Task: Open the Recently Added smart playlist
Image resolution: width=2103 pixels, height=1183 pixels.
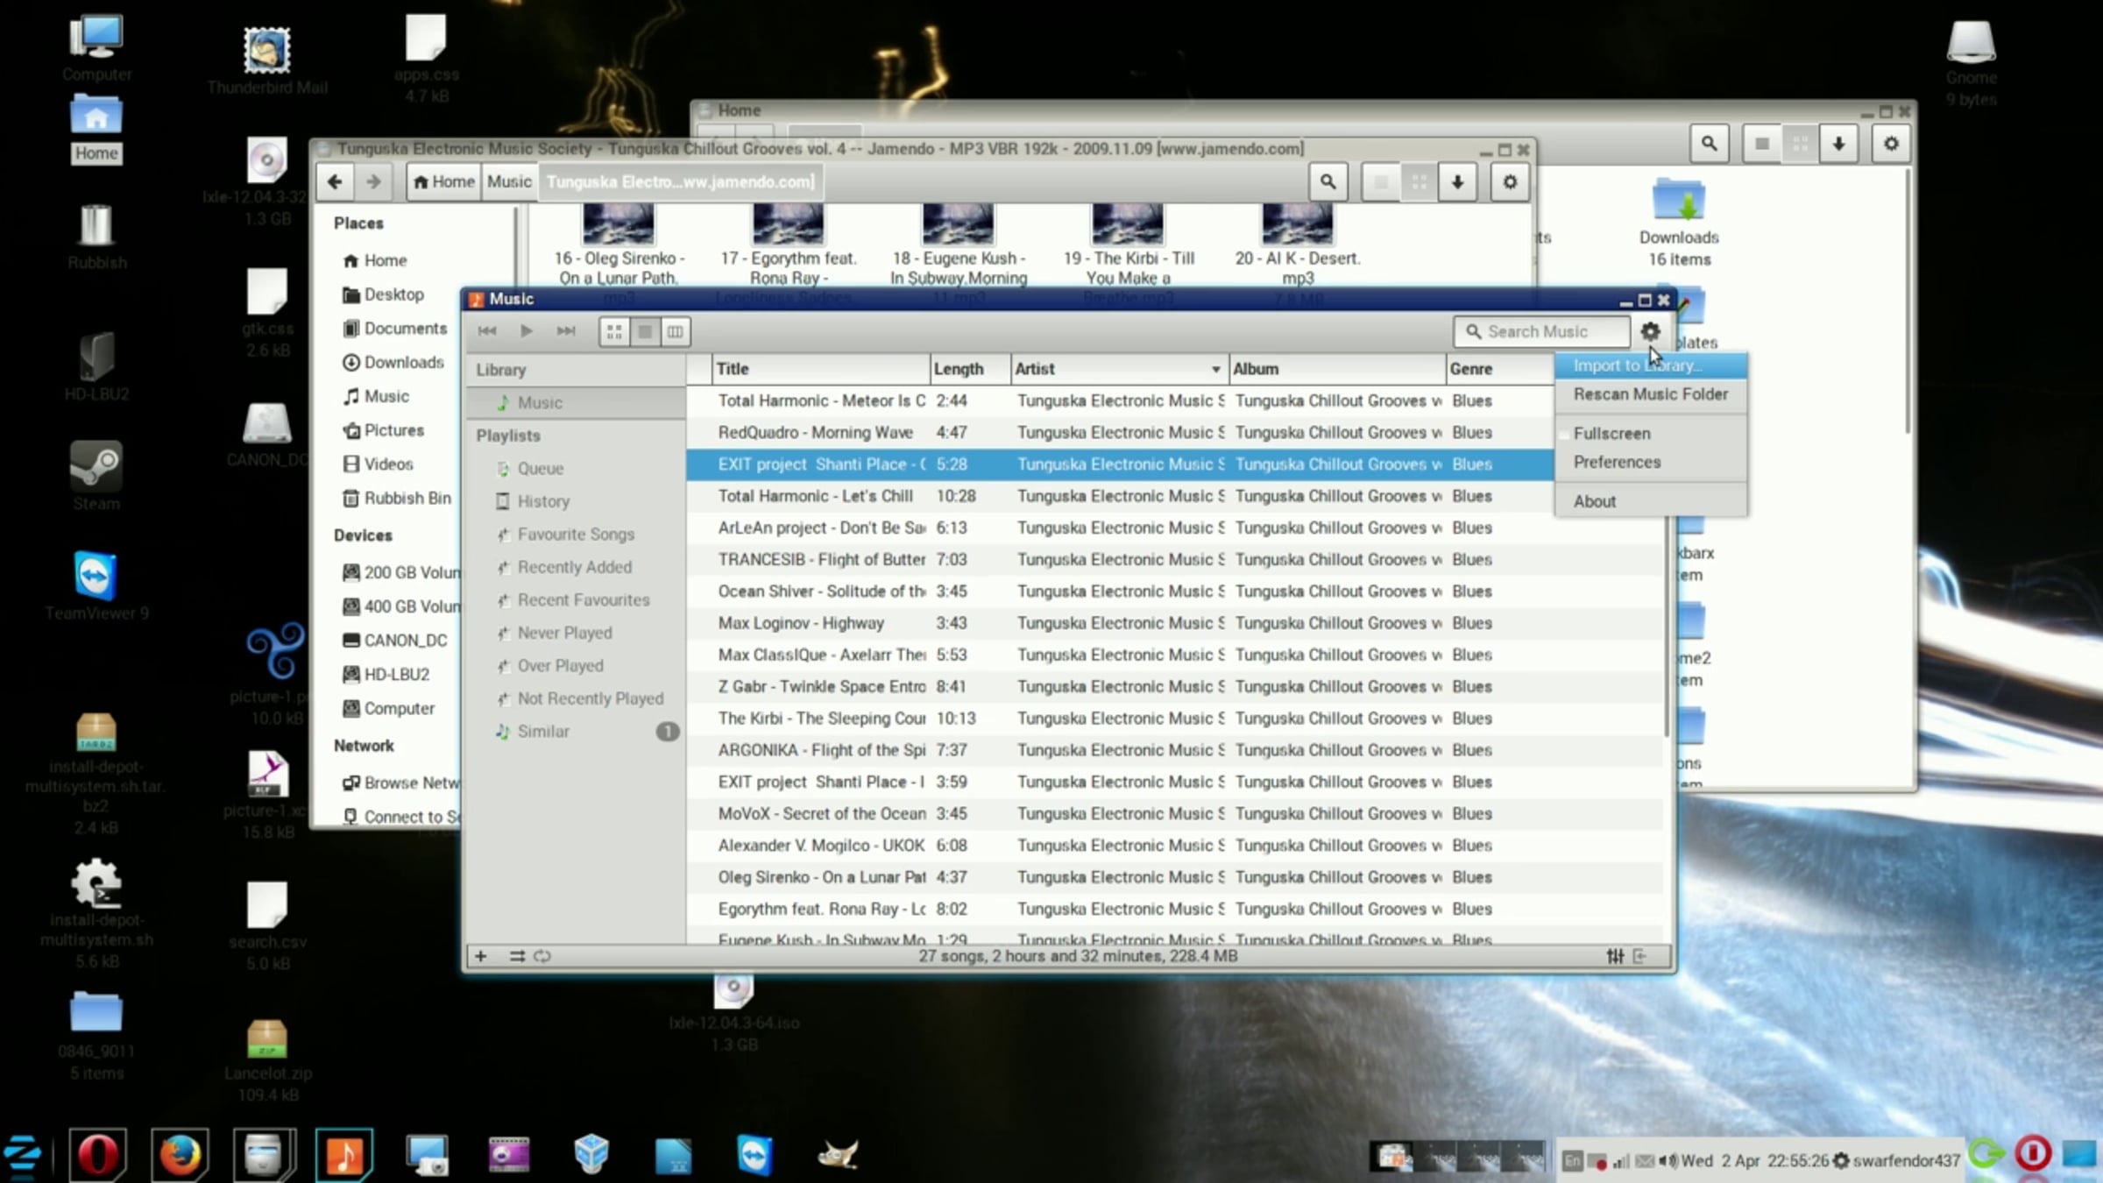Action: click(576, 567)
